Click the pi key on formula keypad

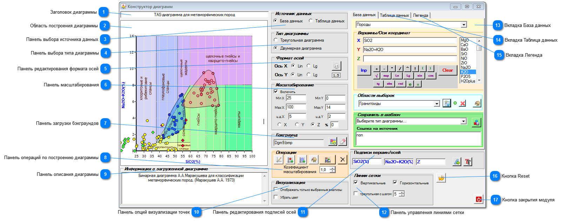tap(418, 84)
